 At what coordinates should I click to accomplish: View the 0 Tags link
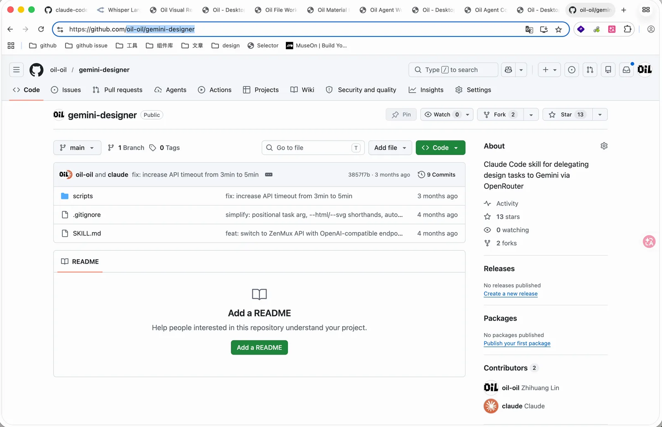click(164, 148)
